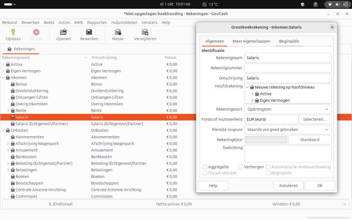The image size is (352, 220).
Task: Click the Openen account icon
Action: point(63,32)
